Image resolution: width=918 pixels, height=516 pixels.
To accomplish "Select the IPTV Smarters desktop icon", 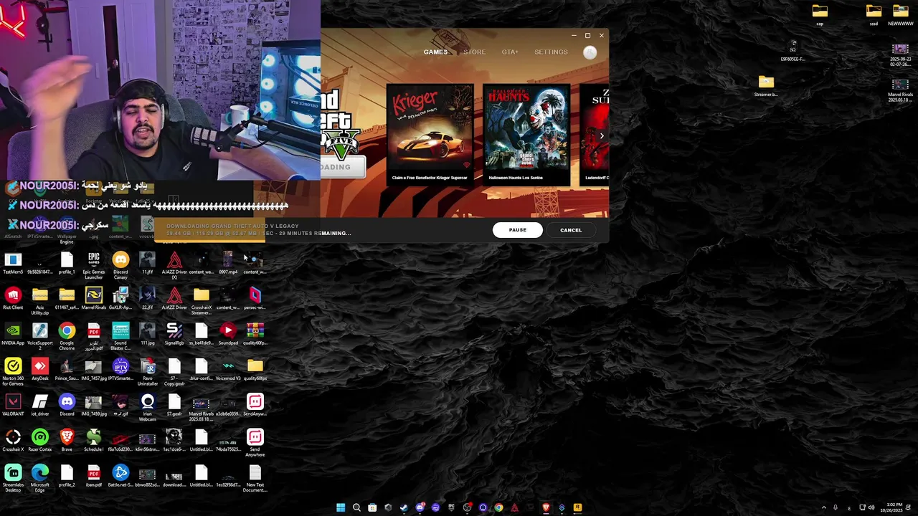I will (x=120, y=370).
